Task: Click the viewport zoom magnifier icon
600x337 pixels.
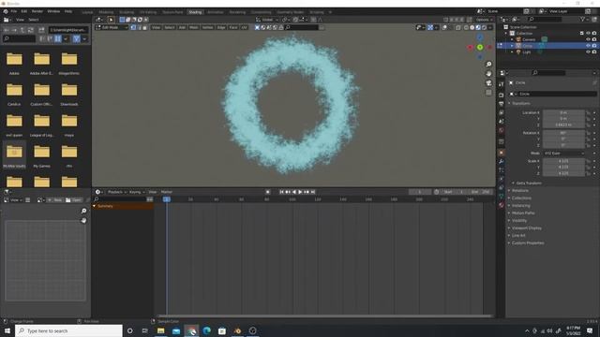Action: coord(488,65)
